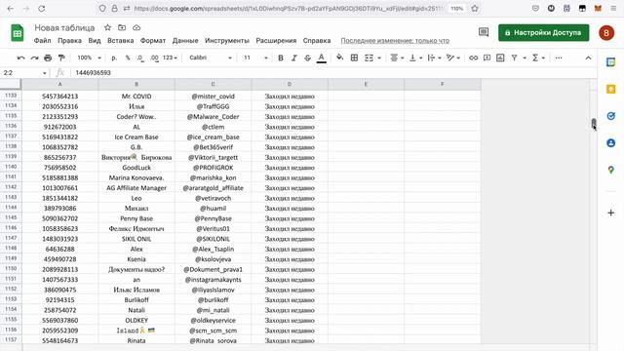The width and height of the screenshot is (624, 351).
Task: Increase decimal places
Action: [154, 58]
